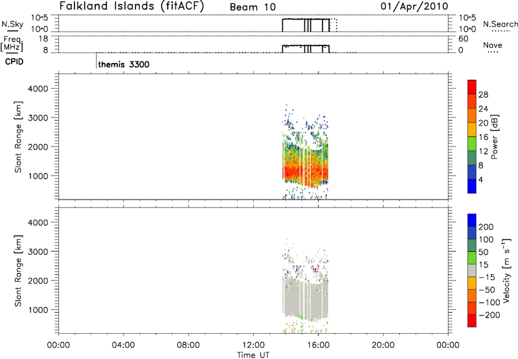
Task: Click the 08:00 time tick label
Action: coord(188,345)
